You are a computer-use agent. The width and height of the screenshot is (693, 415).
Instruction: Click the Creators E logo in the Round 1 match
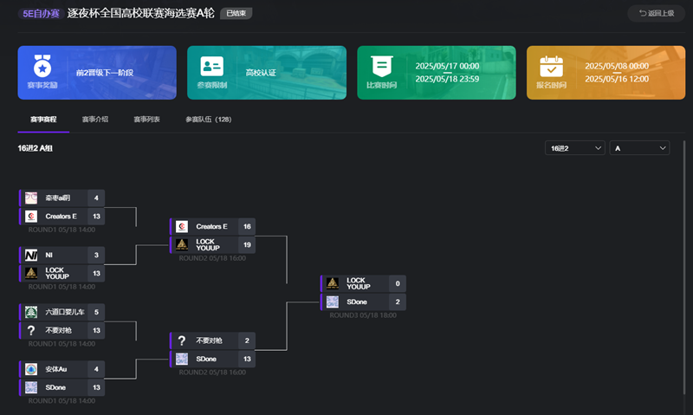[31, 216]
